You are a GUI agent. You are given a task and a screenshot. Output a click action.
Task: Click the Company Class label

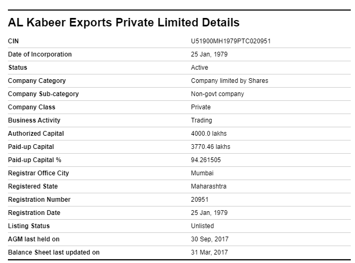tap(32, 107)
